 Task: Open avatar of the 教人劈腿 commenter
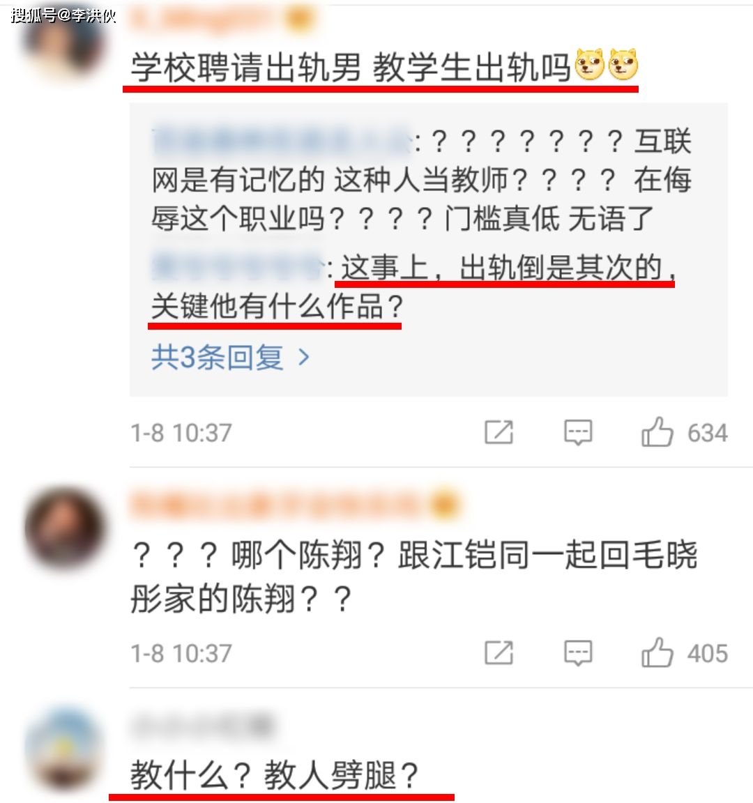64,750
